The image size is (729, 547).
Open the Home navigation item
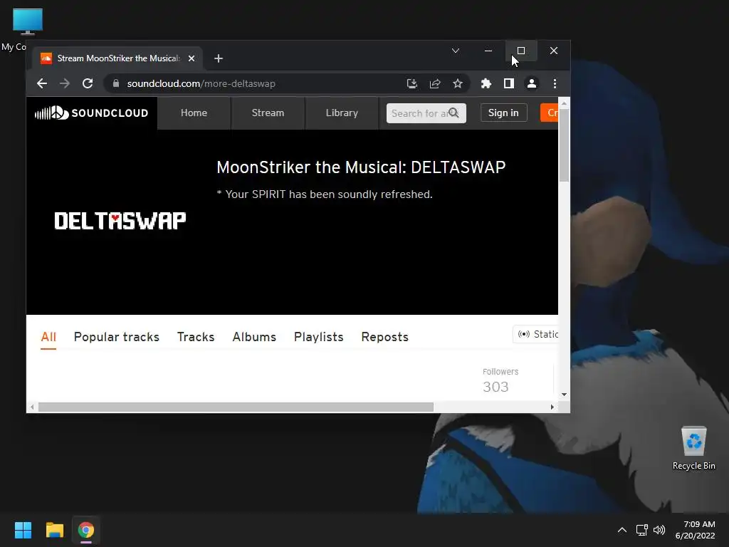[x=194, y=113]
